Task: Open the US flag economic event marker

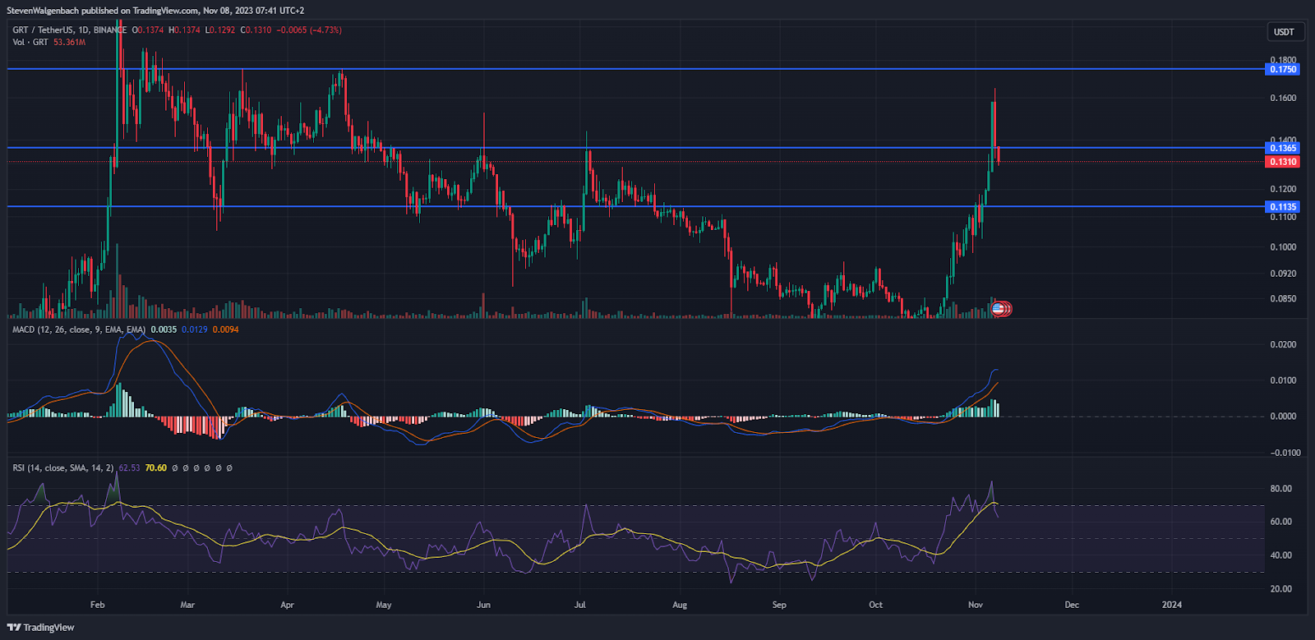Action: point(998,309)
